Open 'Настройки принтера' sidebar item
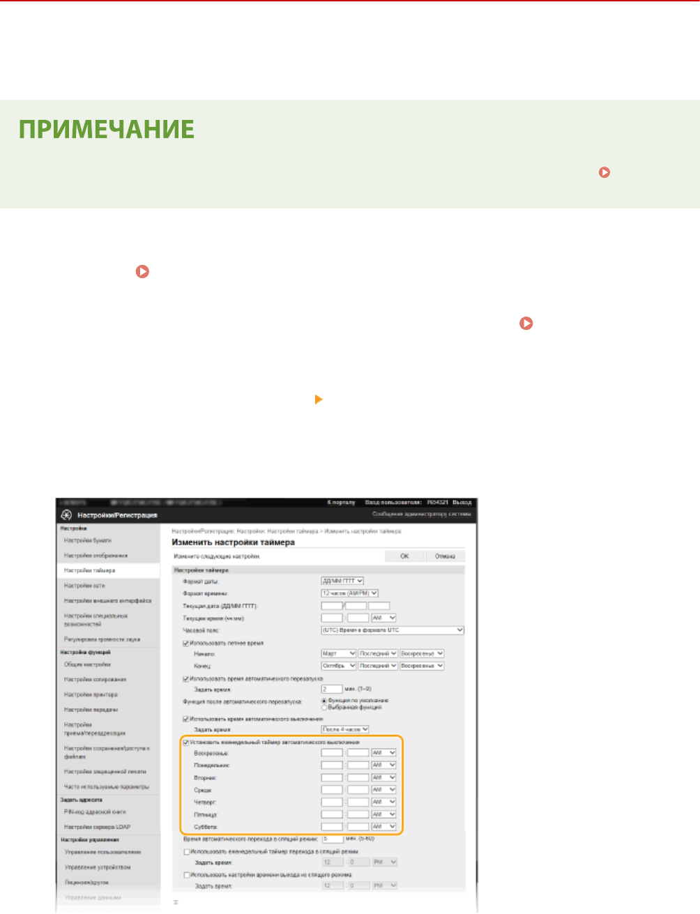 click(x=91, y=694)
